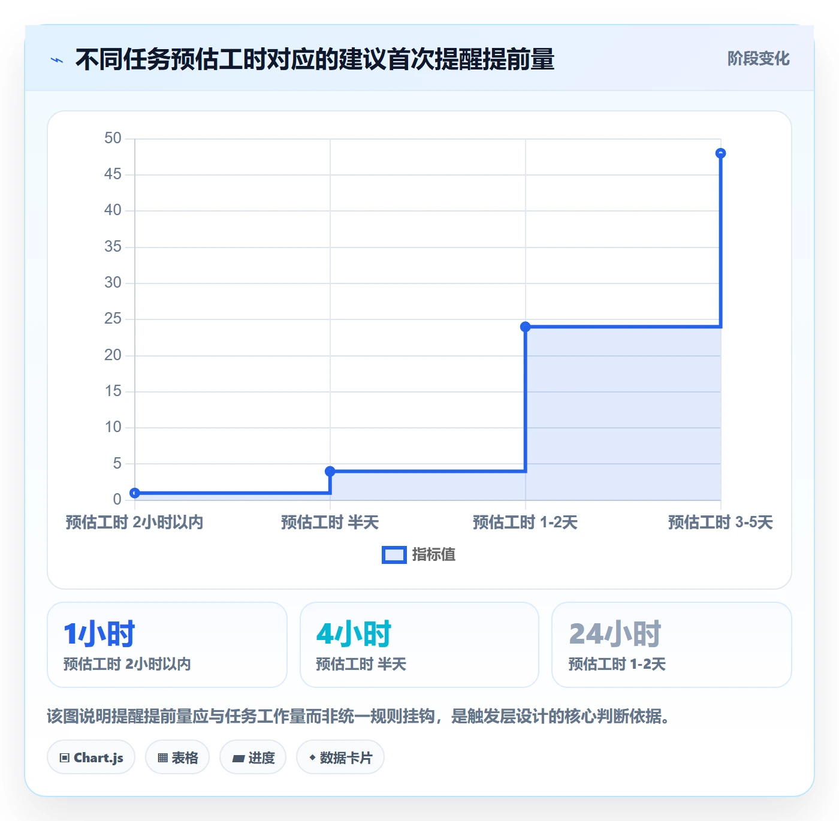Click the y-axis value 50

[113, 138]
